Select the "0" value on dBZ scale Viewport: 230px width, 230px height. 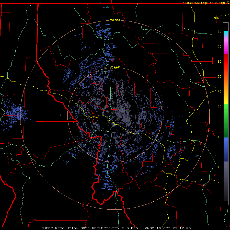point(221,152)
